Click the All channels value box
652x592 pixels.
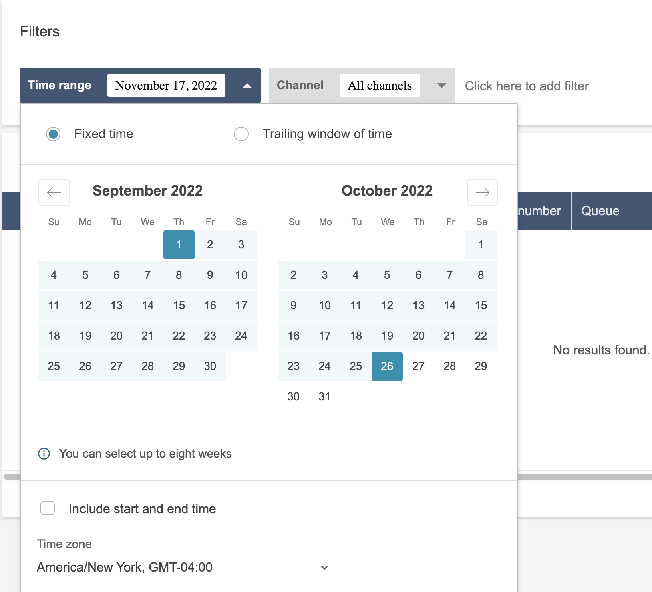click(380, 86)
